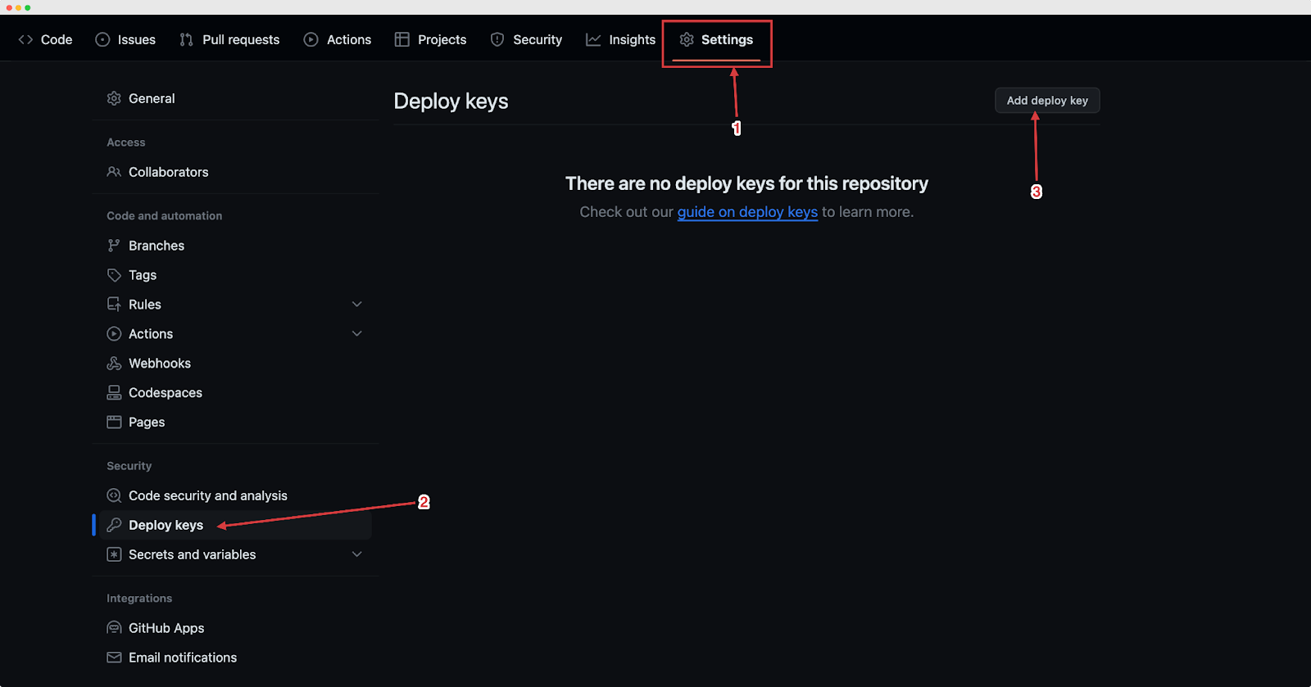The image size is (1311, 687).
Task: Open the Code tab
Action: (x=45, y=39)
